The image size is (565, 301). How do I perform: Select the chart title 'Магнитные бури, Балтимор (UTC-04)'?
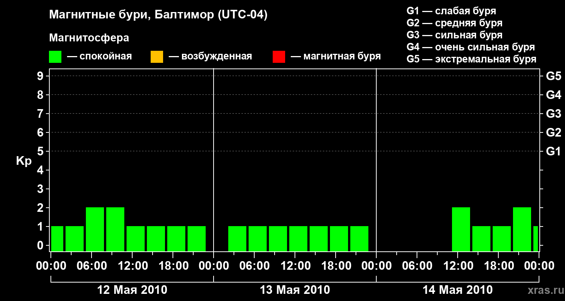tap(158, 15)
